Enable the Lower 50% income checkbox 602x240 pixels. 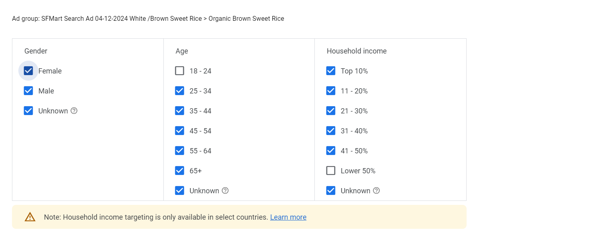click(331, 171)
